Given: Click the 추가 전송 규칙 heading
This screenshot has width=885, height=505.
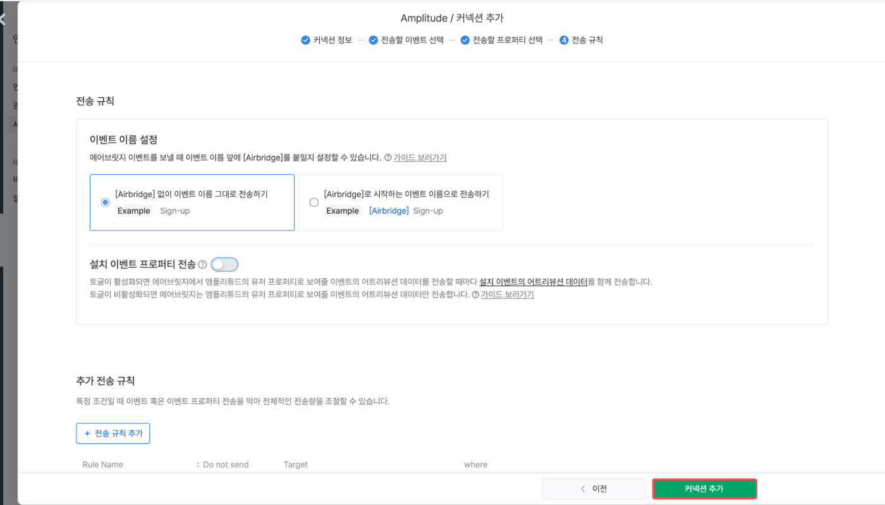Looking at the screenshot, I should point(105,381).
